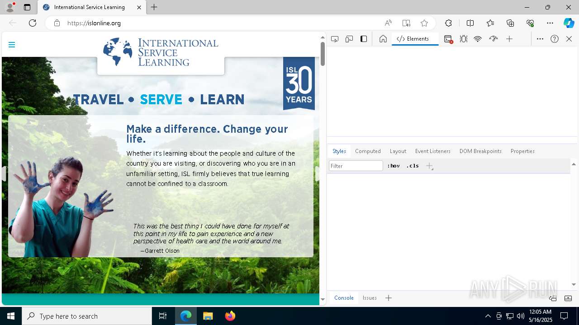Open the Favorites list
This screenshot has height=325, width=579.
(x=490, y=23)
